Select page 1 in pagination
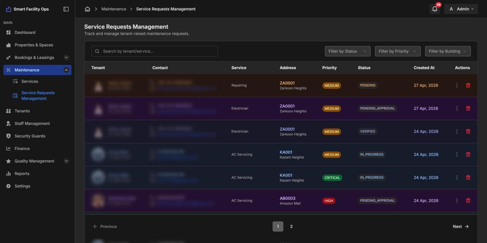 tap(278, 227)
